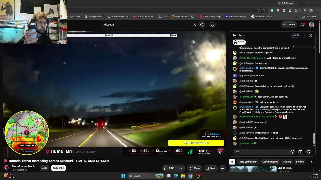Open the DonationAlerts bookmark
This screenshot has height=180, width=321.
(180, 17)
